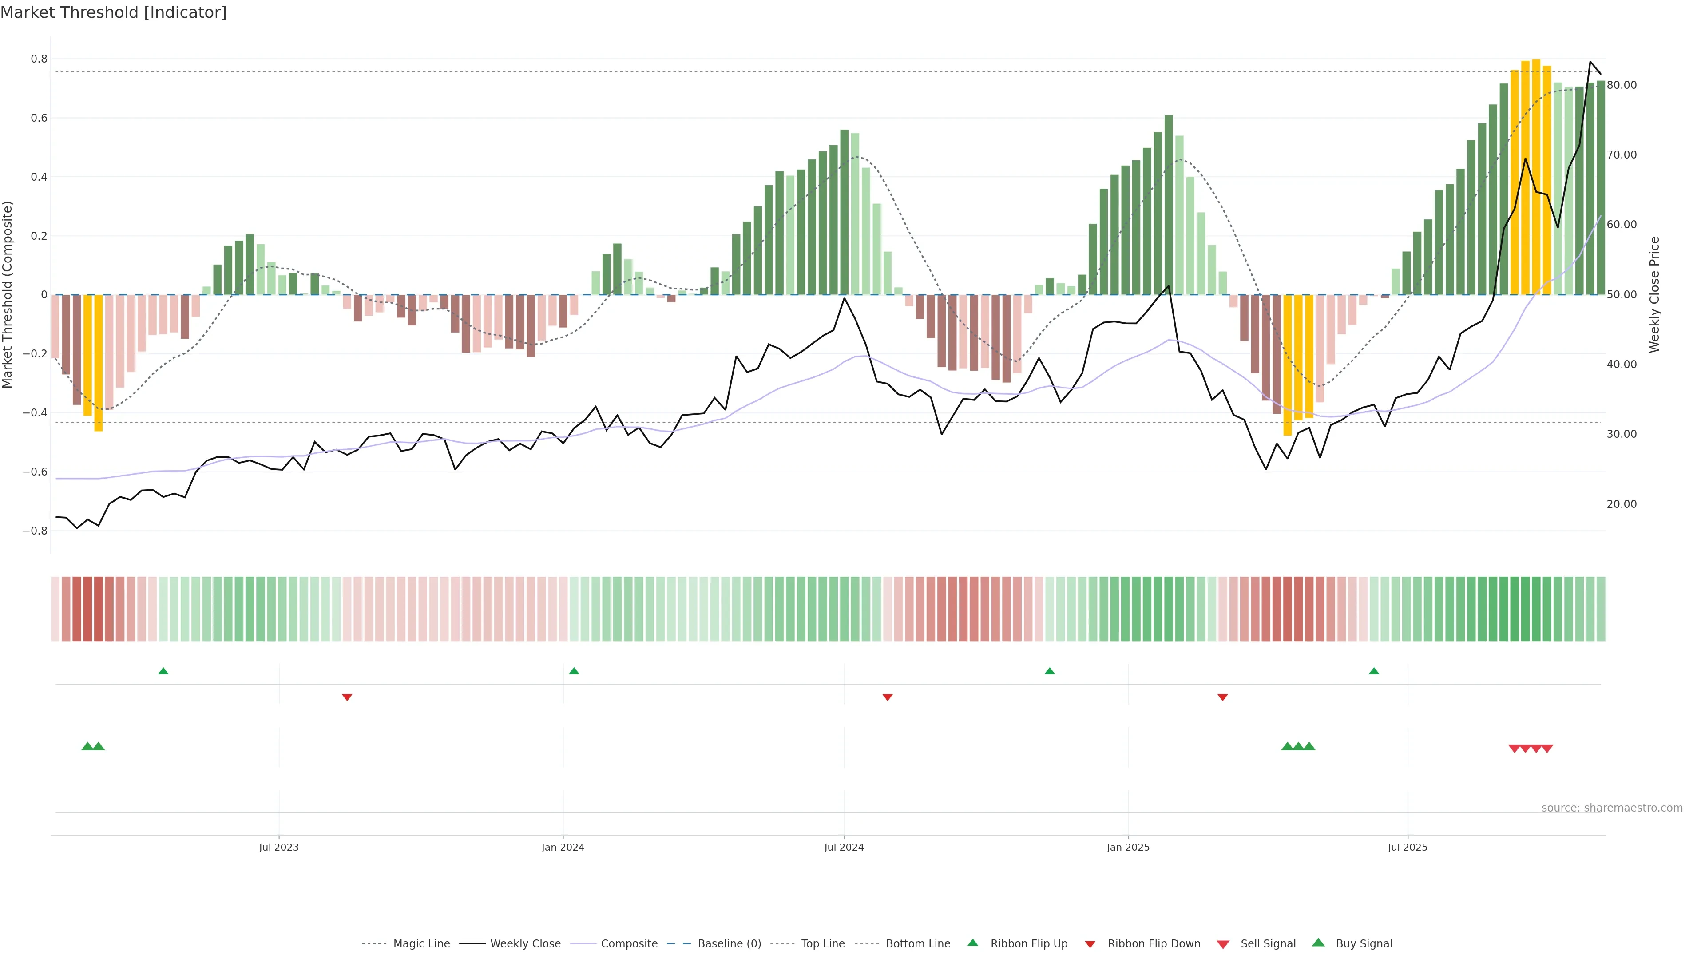Click the Ribbon Flip Up legend triangle icon
1705x959 pixels.
[x=972, y=943]
